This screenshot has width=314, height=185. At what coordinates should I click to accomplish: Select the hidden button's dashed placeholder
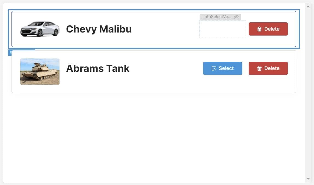[222, 29]
